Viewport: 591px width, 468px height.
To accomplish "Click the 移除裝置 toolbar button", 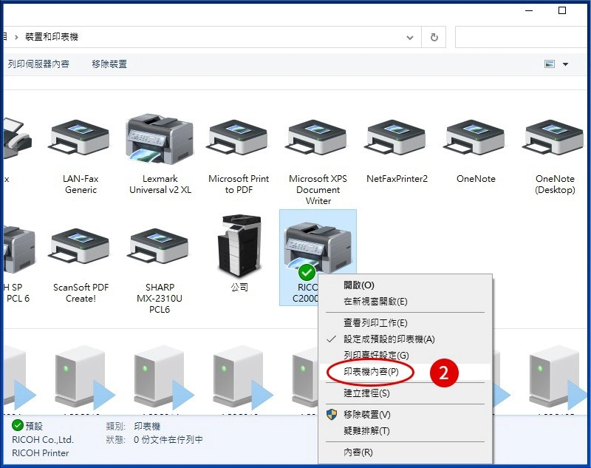I will (x=108, y=64).
